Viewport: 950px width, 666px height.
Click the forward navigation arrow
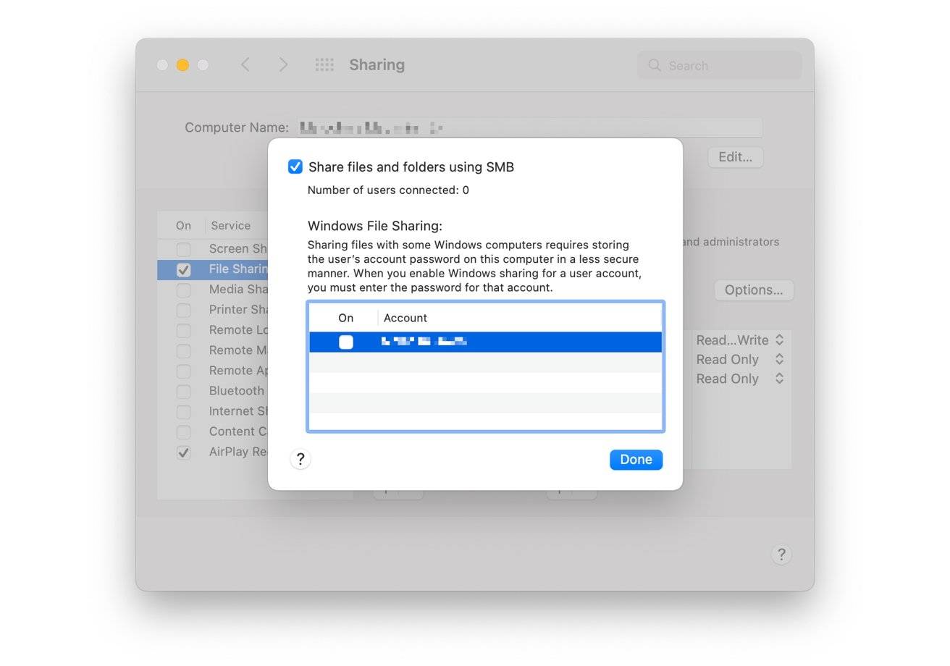pos(283,65)
